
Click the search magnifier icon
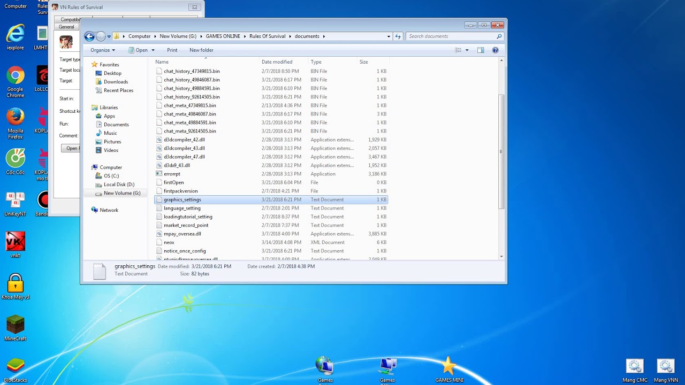point(499,36)
